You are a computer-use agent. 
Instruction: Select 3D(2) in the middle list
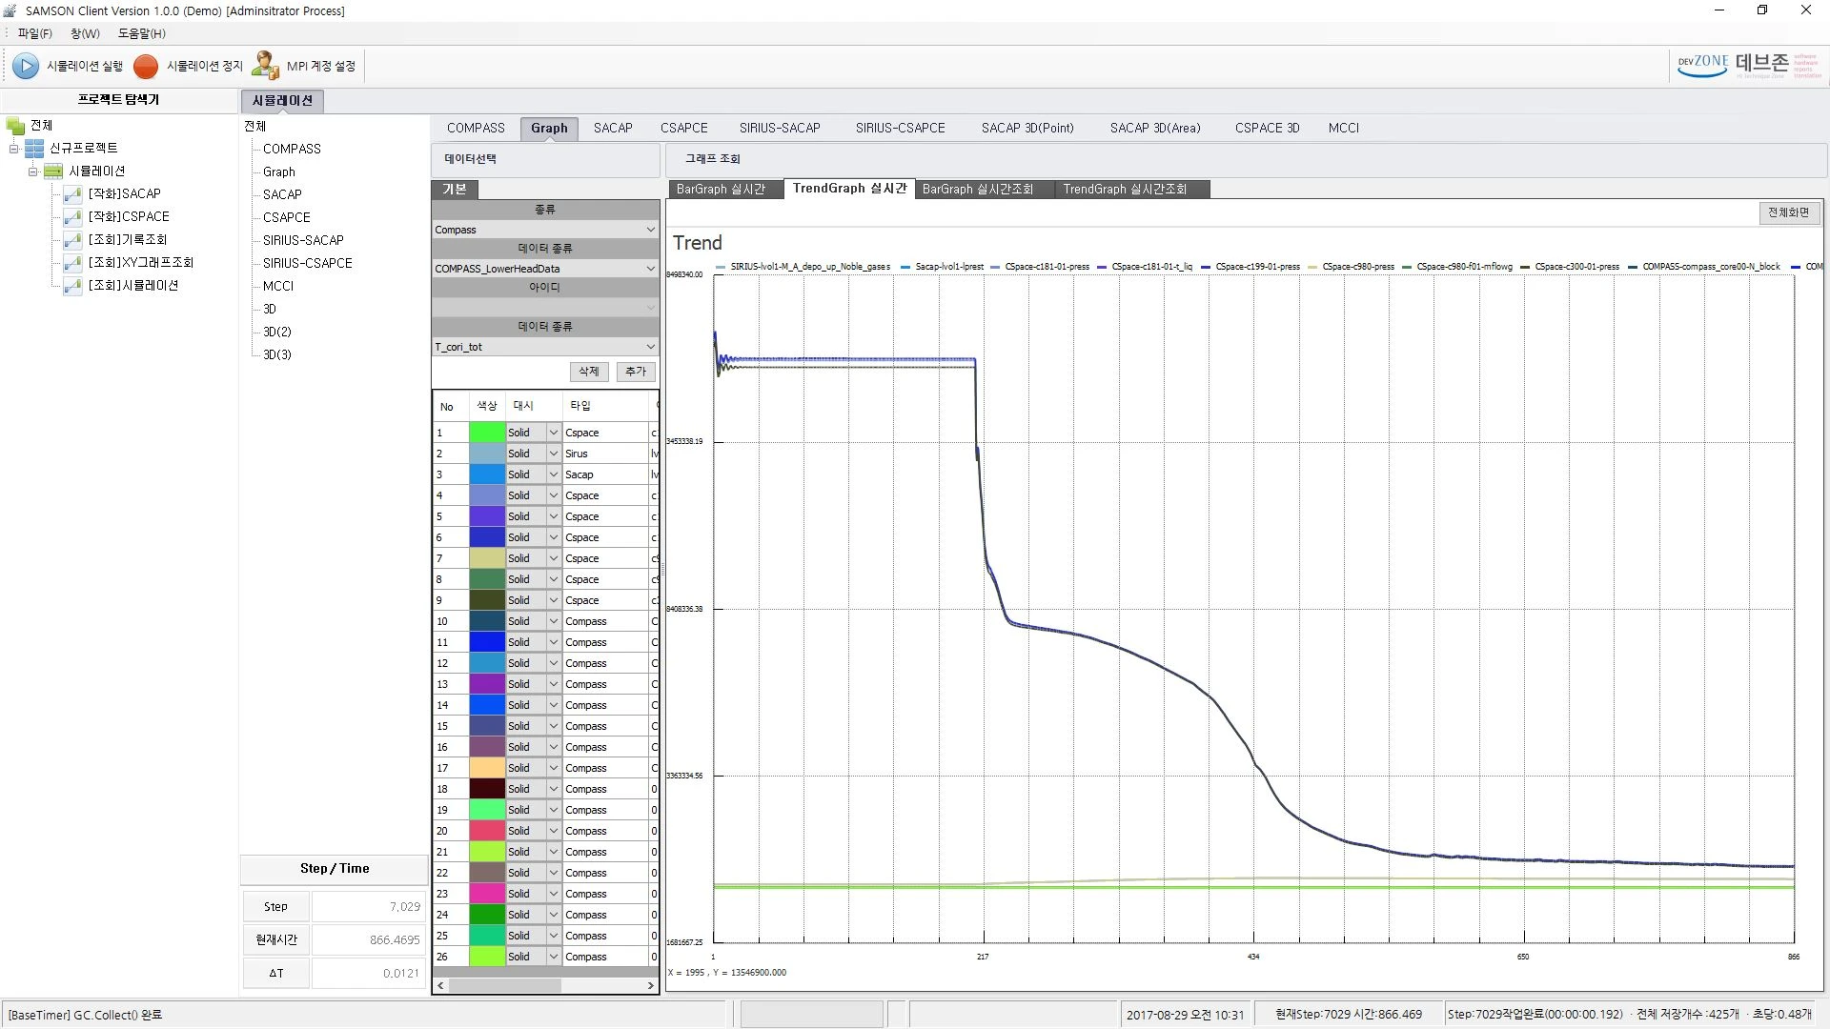point(277,332)
